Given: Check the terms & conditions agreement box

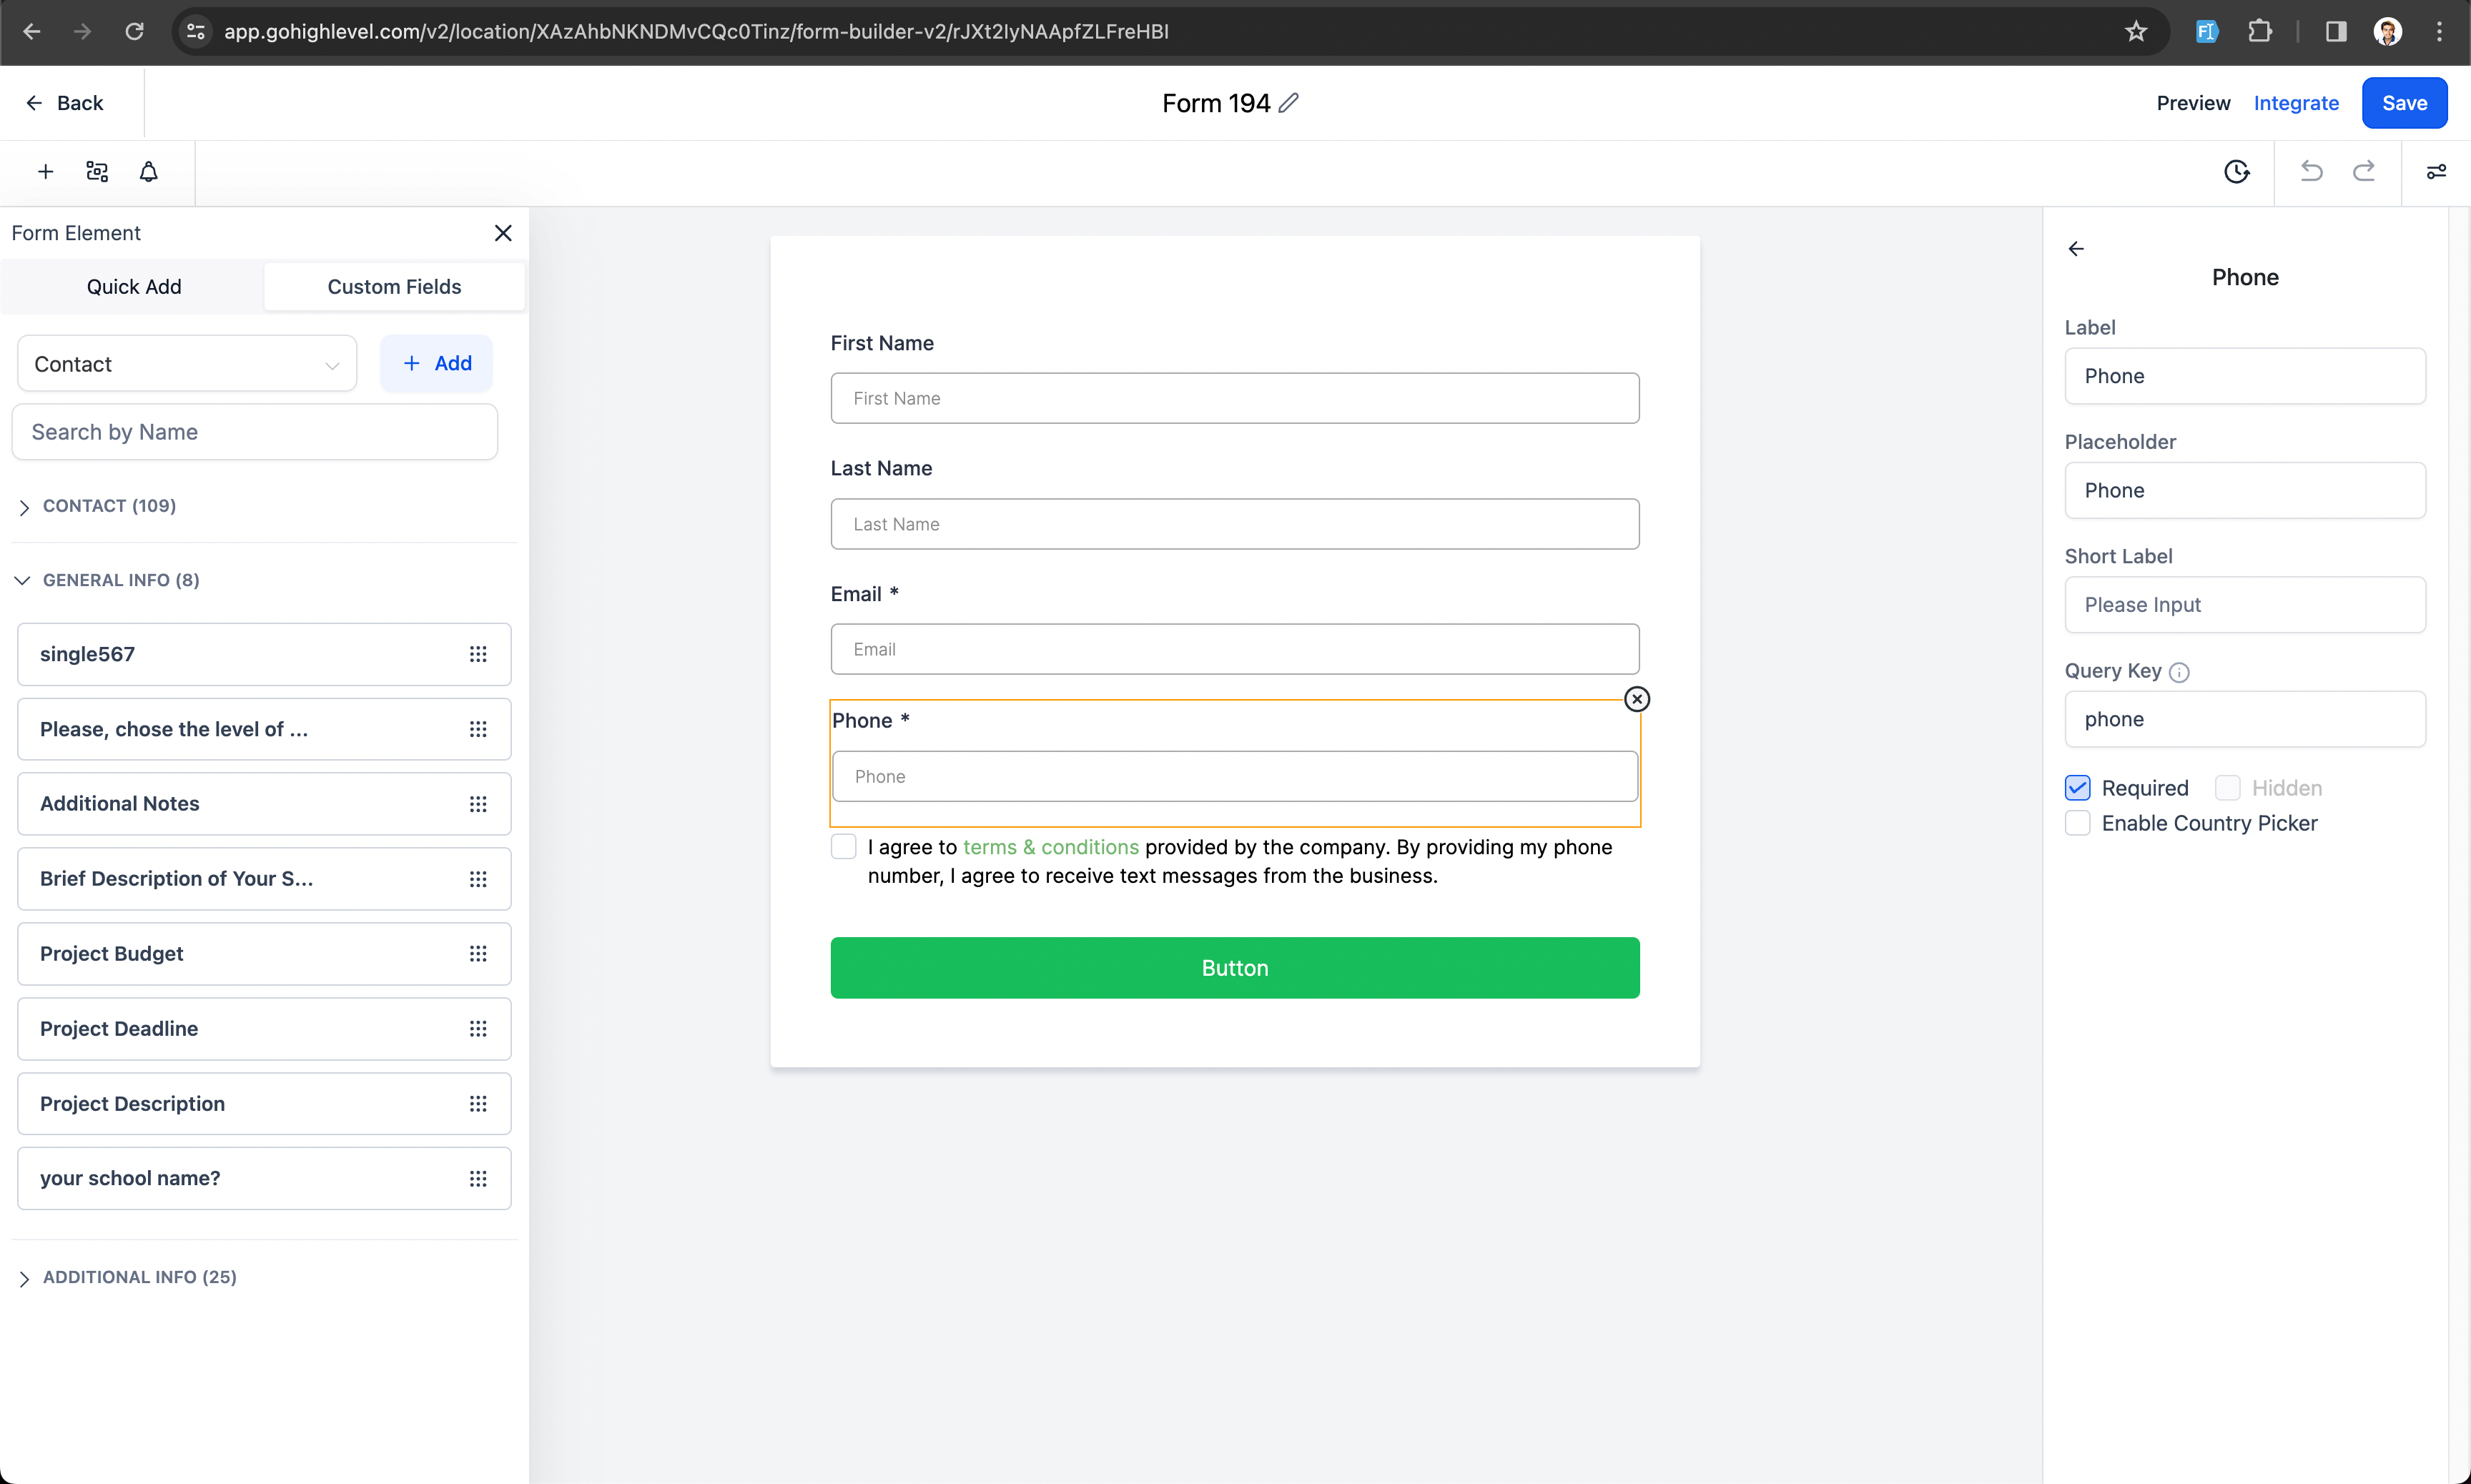Looking at the screenshot, I should [843, 847].
